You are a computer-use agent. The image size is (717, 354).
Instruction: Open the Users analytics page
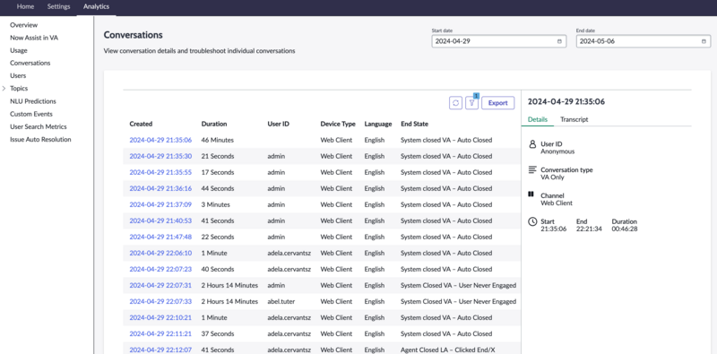[18, 76]
